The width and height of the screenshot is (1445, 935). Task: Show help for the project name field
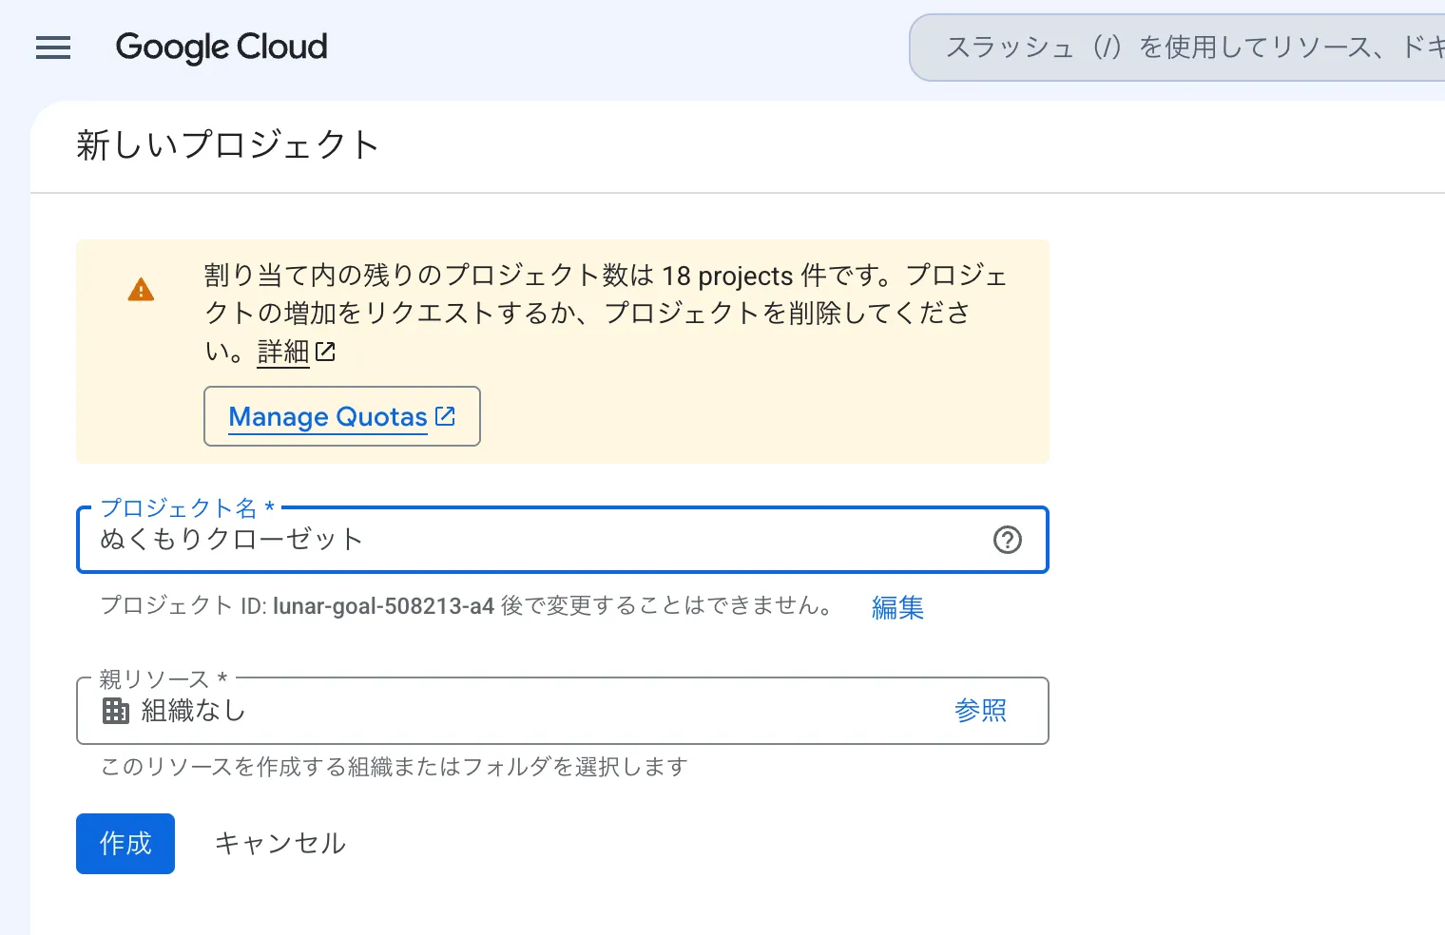[1007, 540]
